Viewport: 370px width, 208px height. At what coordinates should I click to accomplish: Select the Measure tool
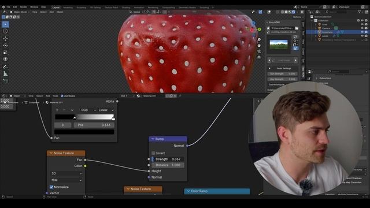[5, 73]
